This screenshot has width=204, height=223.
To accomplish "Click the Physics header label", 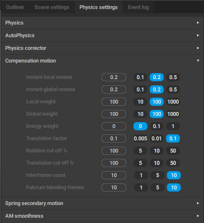I will (x=14, y=23).
